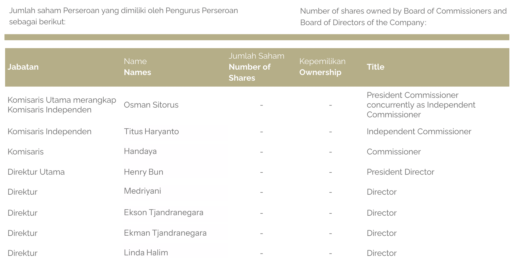Image resolution: width=516 pixels, height=272 pixels.
Task: Click the Indonesian intro paragraph text
Action: coord(123,16)
